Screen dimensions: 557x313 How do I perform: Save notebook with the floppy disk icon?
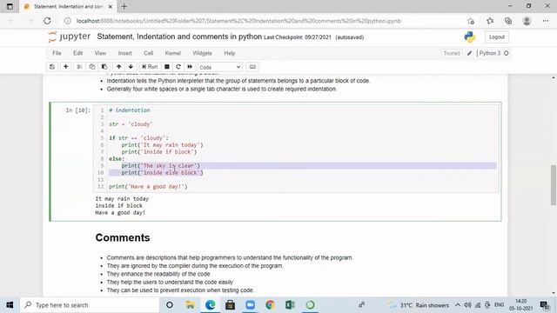click(52, 67)
